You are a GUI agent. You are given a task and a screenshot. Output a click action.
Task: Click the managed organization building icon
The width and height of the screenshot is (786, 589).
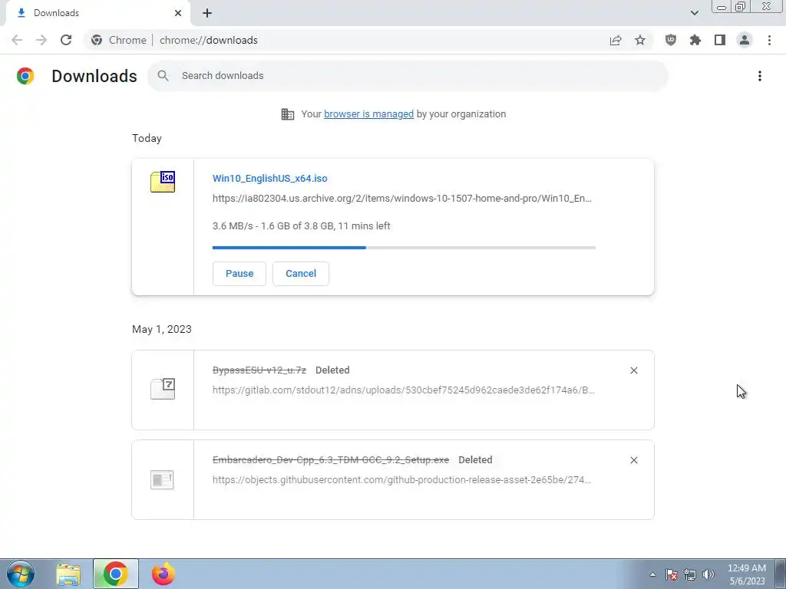[x=288, y=114]
